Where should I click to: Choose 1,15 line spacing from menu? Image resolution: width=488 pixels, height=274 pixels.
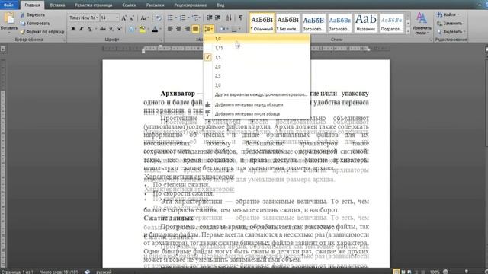[257, 48]
